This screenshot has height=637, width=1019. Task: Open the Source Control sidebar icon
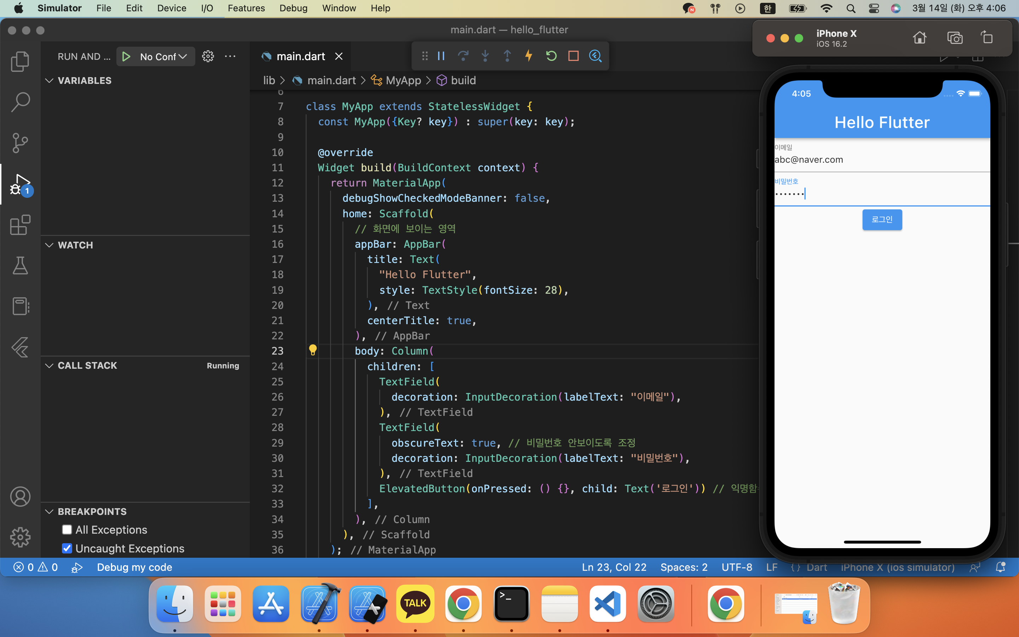coord(20,143)
